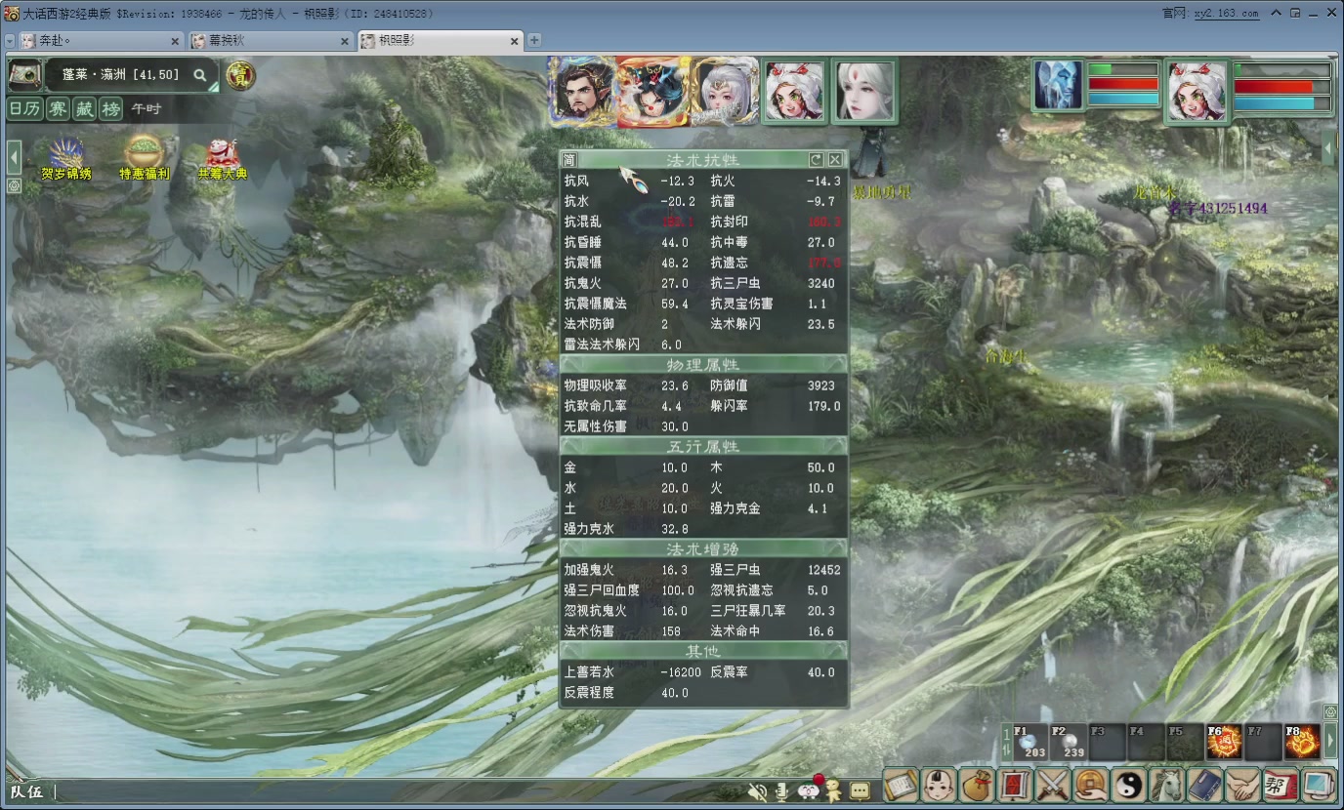Image resolution: width=1344 pixels, height=810 pixels.
Task: Open the 帮 guild flag icon
Action: pos(1281,785)
